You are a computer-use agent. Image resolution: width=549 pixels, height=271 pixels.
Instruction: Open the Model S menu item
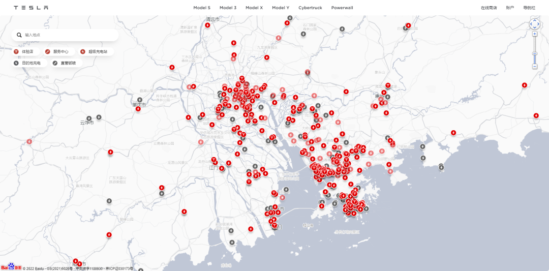click(x=202, y=8)
